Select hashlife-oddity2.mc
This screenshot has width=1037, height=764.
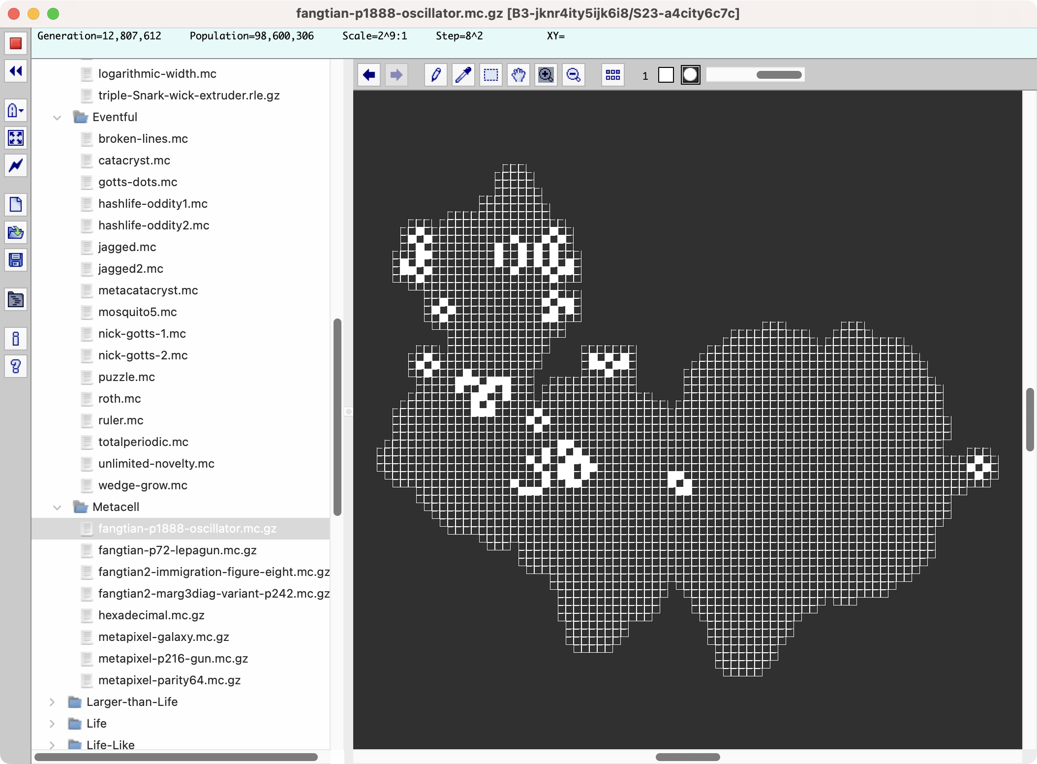pyautogui.click(x=153, y=225)
